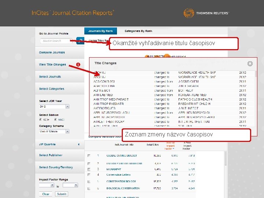Check the box for Conservation Letters
Screen dimensions: 264x198
89,175
